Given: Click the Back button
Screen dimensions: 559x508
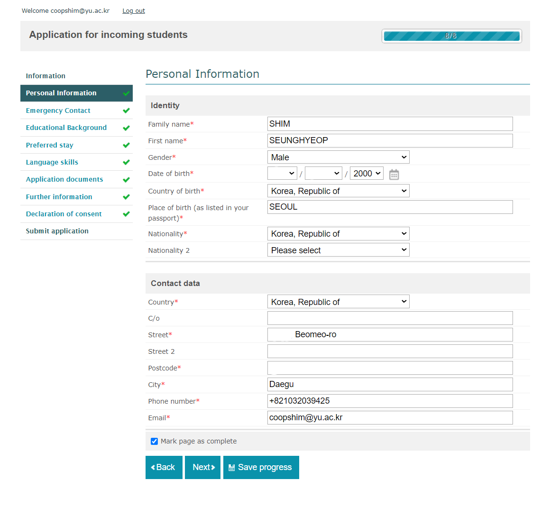Looking at the screenshot, I should (164, 467).
